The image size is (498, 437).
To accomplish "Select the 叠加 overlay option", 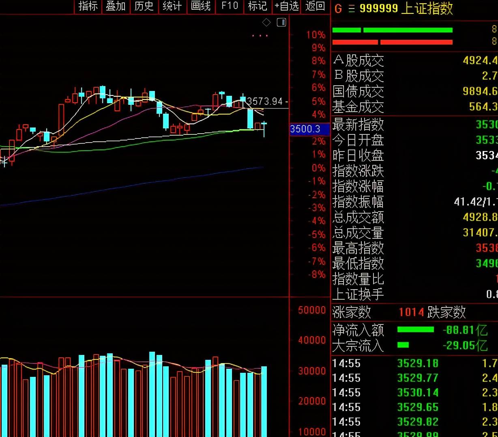I will pyautogui.click(x=116, y=6).
